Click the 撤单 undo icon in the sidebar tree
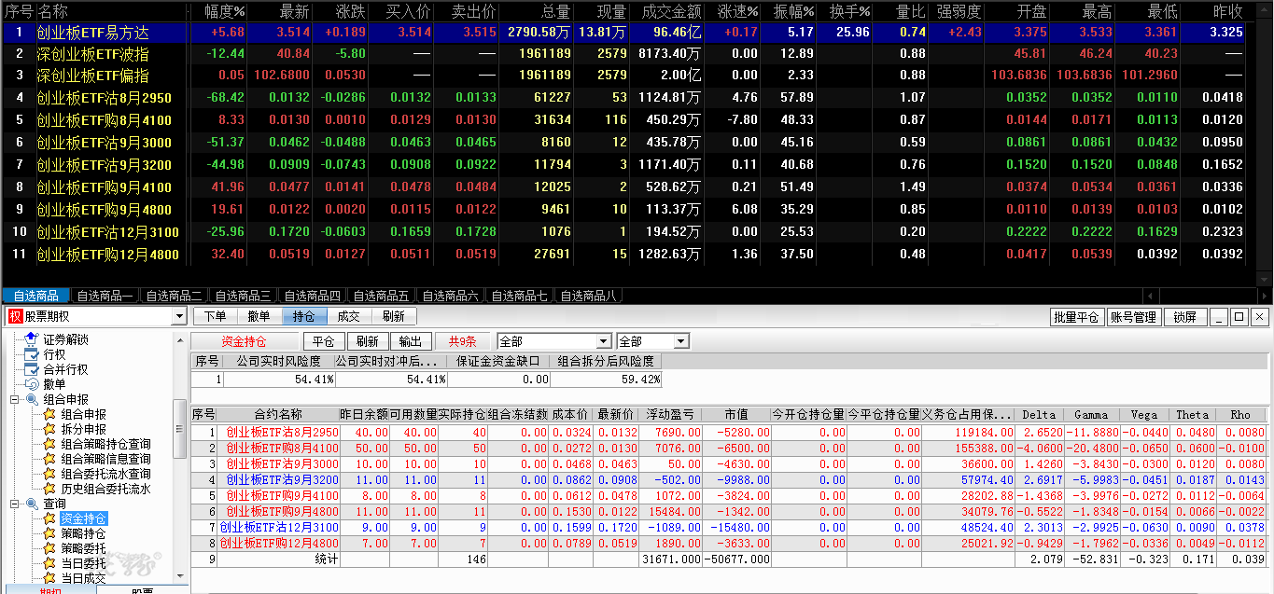 coord(31,384)
